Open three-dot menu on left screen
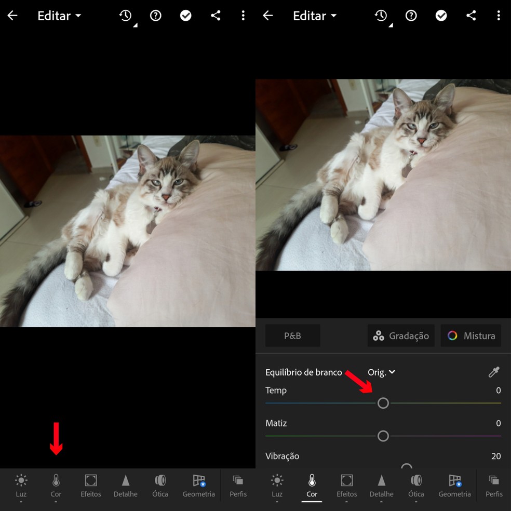This screenshot has height=511, width=511. tap(243, 15)
